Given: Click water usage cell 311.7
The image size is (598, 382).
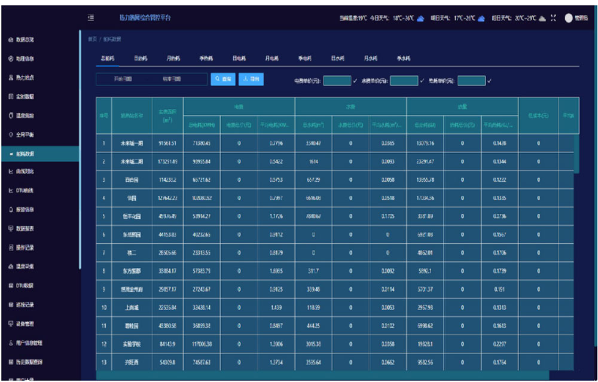Looking at the screenshot, I should (313, 271).
